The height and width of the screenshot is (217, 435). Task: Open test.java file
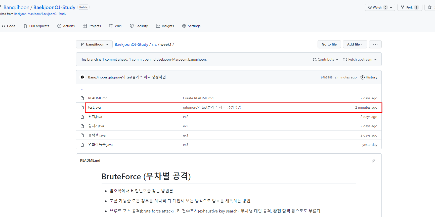94,107
